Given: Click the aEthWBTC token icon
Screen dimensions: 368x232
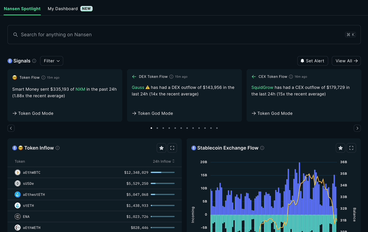Looking at the screenshot, I should point(17,172).
